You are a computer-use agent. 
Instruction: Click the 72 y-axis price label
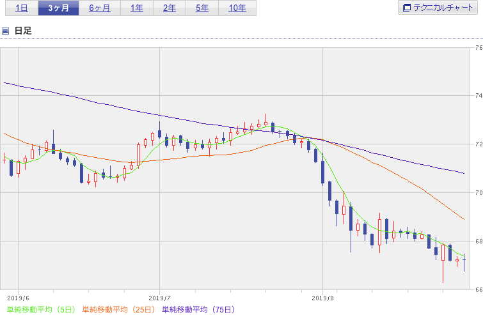[479, 144]
